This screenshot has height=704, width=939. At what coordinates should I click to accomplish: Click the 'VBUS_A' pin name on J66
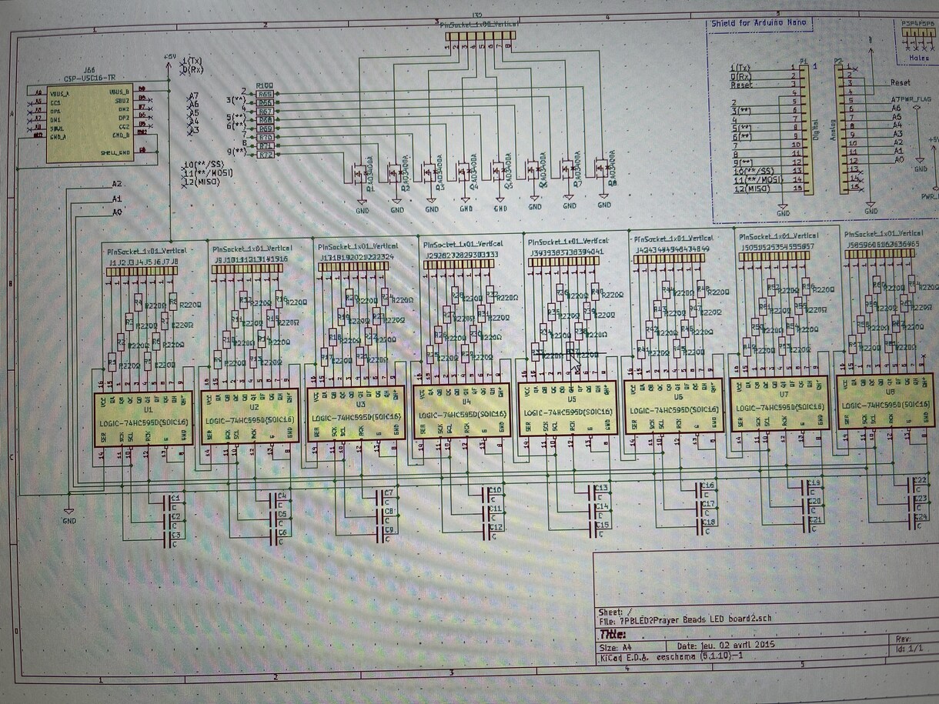point(58,92)
